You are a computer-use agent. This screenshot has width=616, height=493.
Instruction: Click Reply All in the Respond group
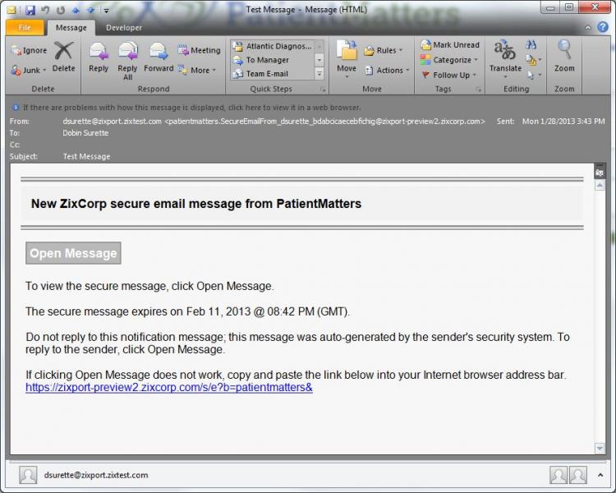coord(127,61)
